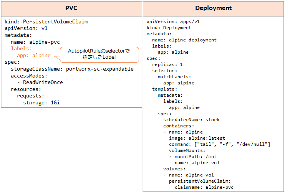
Task: Click the 'requests:' line
Action: 31,96
